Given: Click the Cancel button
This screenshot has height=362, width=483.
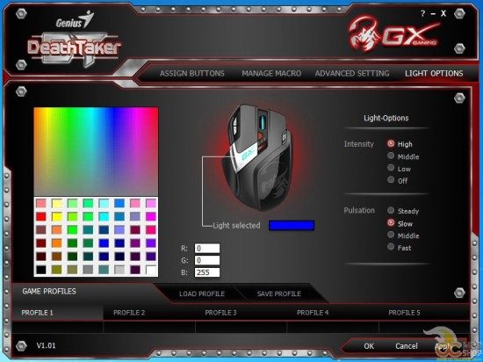Looking at the screenshot, I should tap(407, 346).
